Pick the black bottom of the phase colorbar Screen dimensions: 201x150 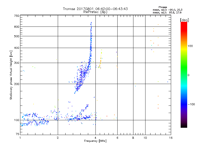[184, 126]
